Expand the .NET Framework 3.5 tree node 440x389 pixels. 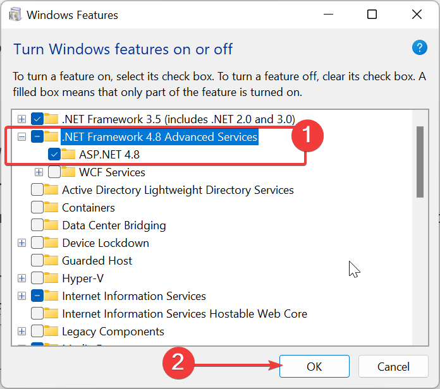click(x=22, y=119)
